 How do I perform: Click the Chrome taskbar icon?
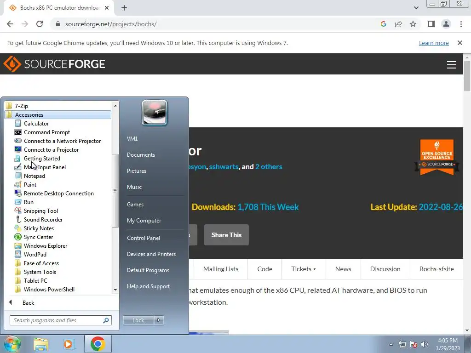click(x=98, y=344)
